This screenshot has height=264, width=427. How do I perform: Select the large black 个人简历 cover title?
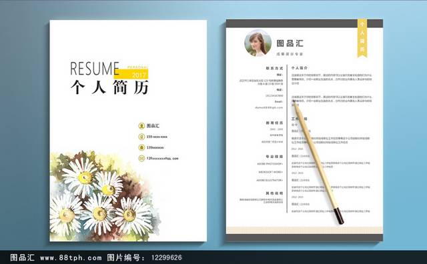point(109,87)
